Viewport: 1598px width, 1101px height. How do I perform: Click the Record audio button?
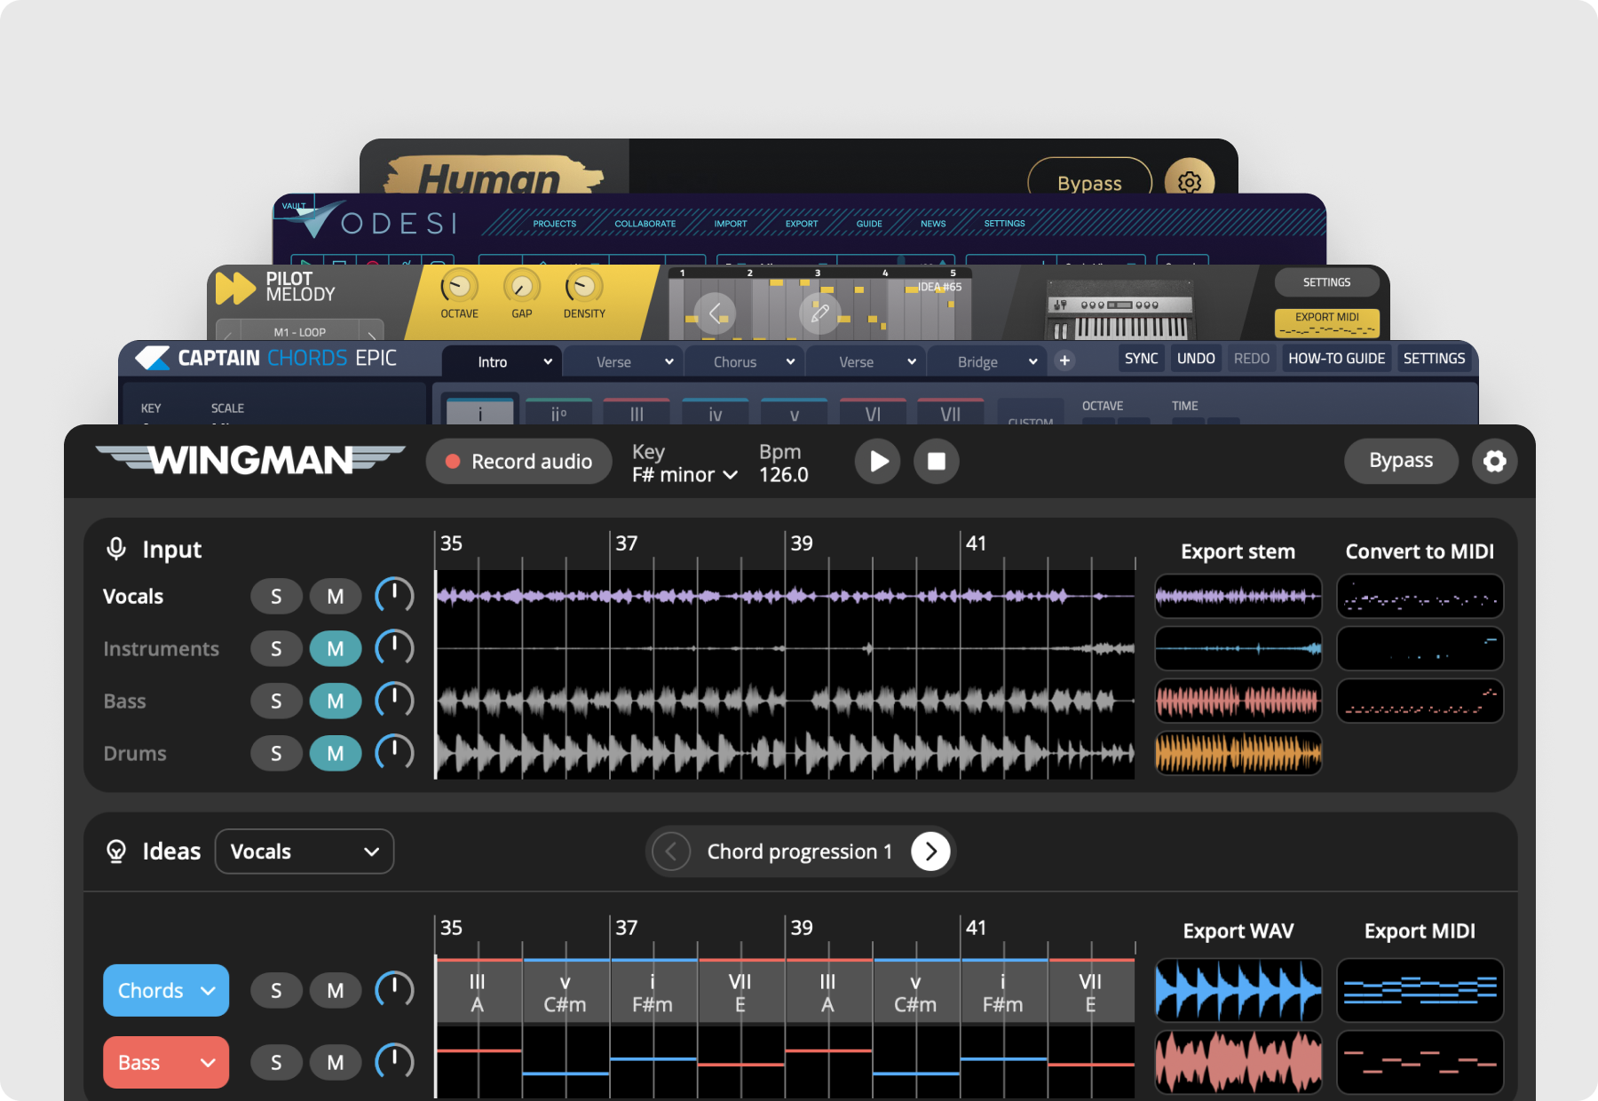pos(519,461)
